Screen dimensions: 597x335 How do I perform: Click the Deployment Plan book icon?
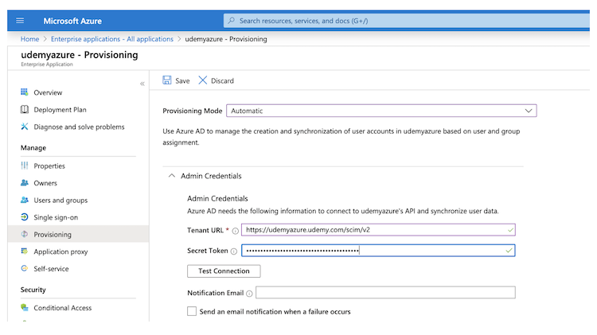pyautogui.click(x=25, y=110)
